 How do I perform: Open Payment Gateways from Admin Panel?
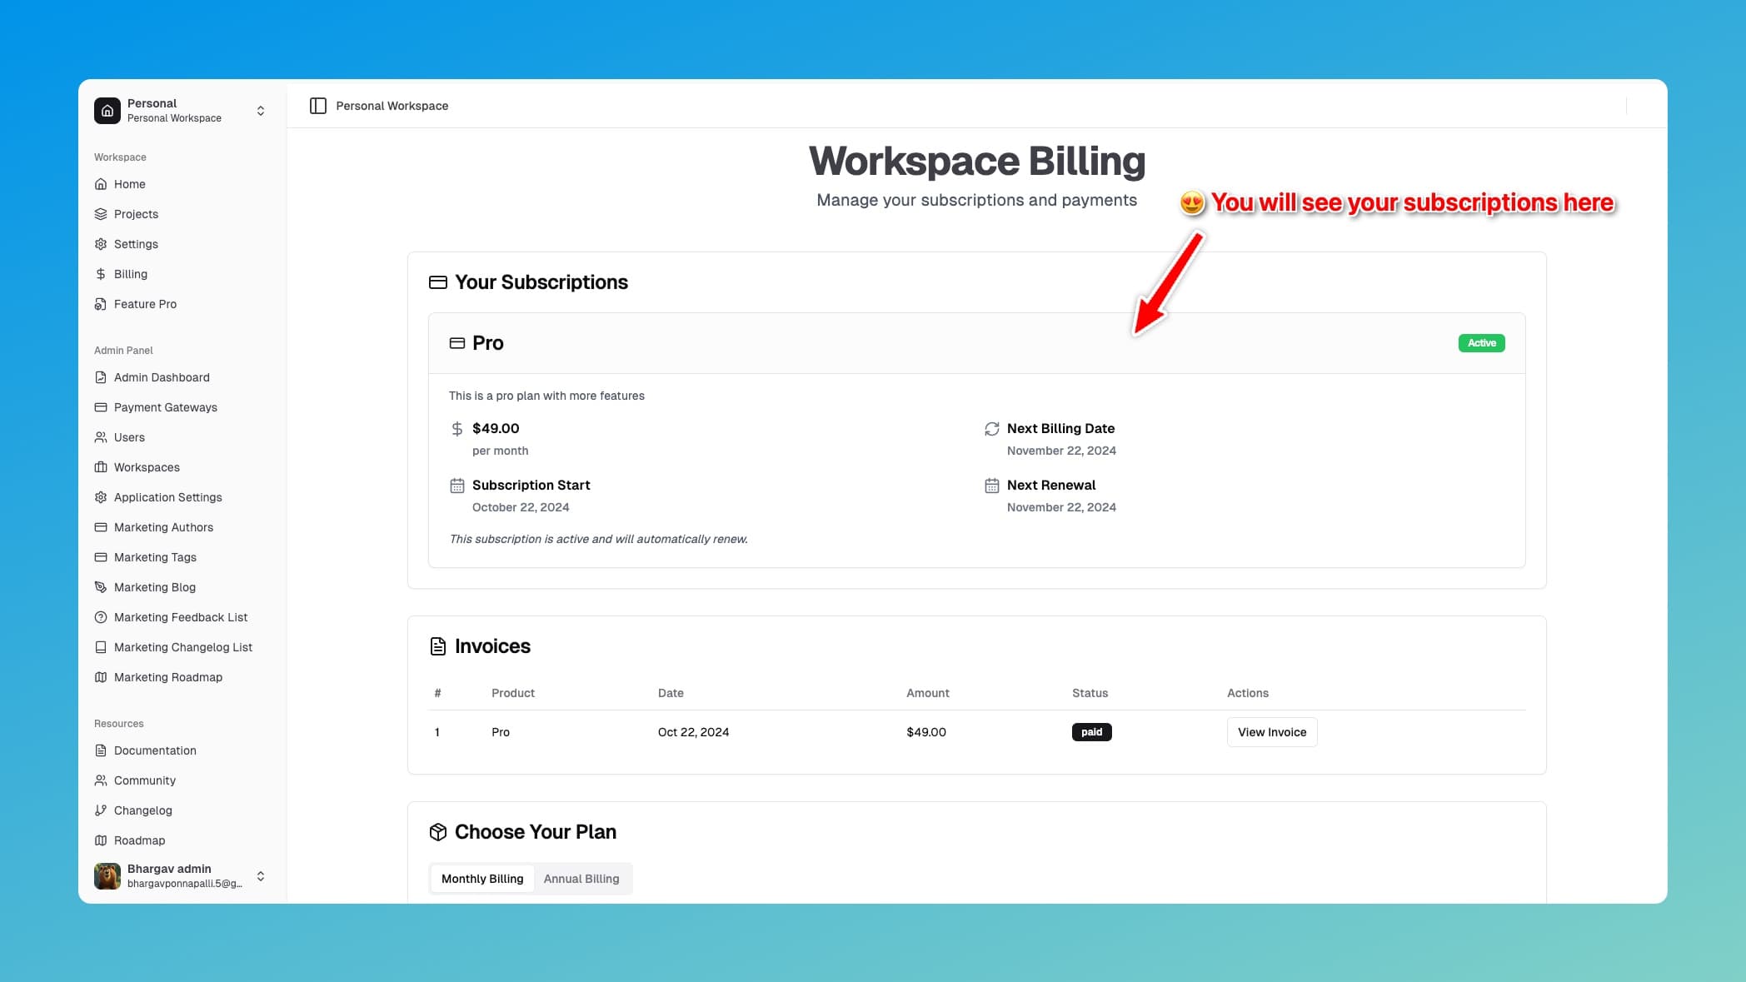[x=166, y=407]
